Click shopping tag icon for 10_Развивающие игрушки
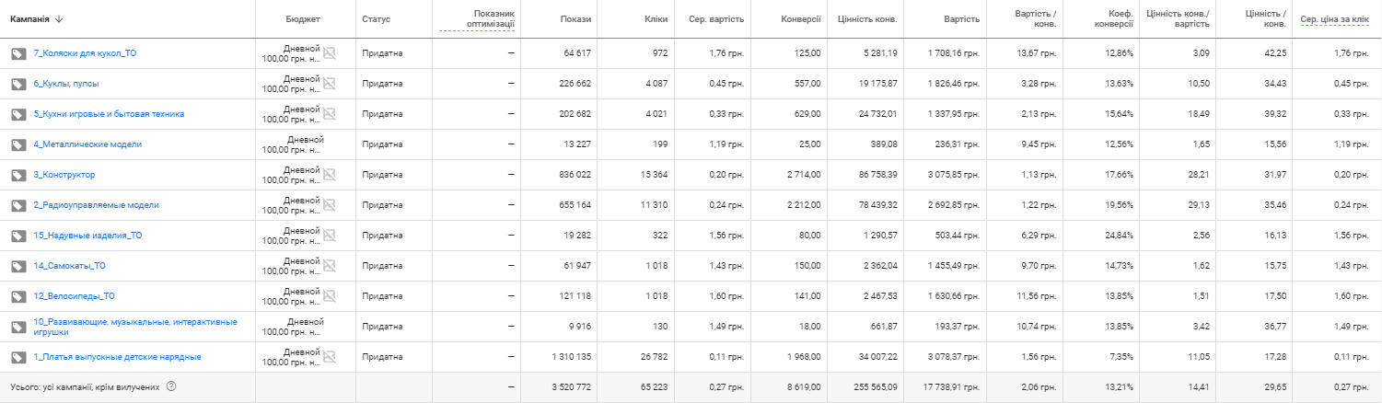Viewport: 1382px width, 403px height. click(17, 327)
